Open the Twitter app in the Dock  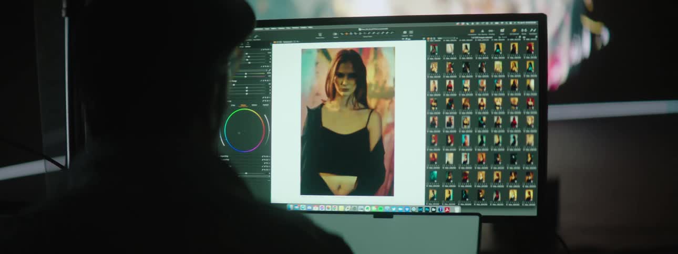[394, 208]
